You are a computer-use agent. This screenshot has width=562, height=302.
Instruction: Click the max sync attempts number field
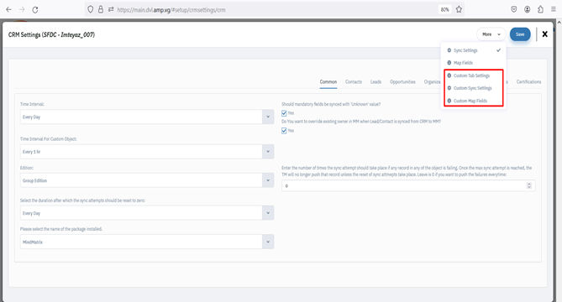click(x=408, y=185)
